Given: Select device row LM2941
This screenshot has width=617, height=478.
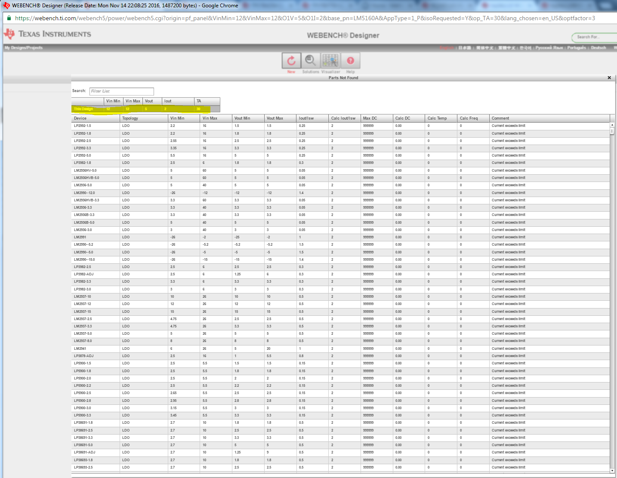Looking at the screenshot, I should 340,348.
